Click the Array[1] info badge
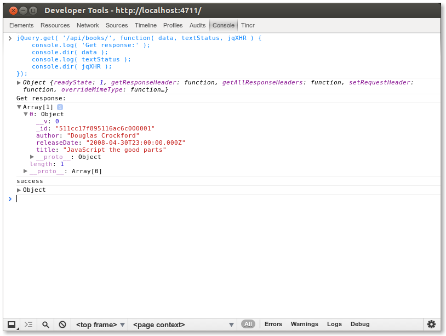Viewport: 446px width, 336px height. [60, 107]
